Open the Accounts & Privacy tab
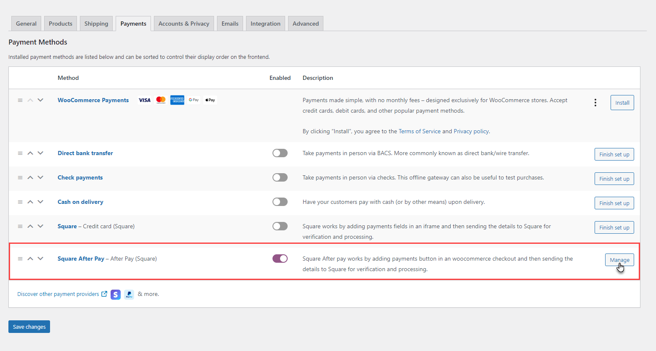Viewport: 656px width, 351px height. (x=183, y=23)
